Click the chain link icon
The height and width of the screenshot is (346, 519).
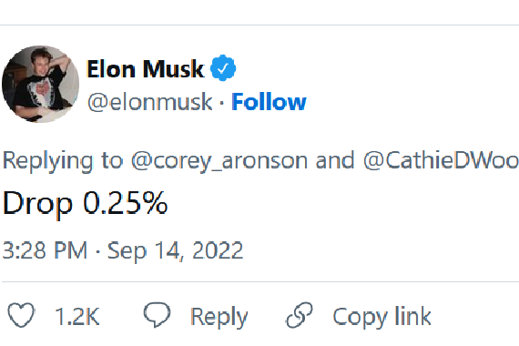pyautogui.click(x=300, y=315)
